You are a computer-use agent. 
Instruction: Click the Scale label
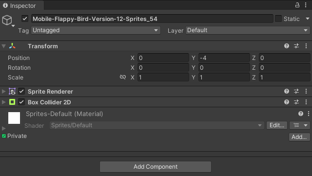pos(16,78)
